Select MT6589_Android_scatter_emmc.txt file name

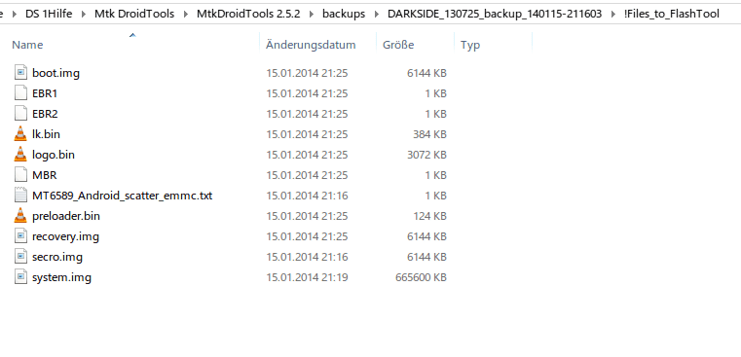[x=123, y=196]
